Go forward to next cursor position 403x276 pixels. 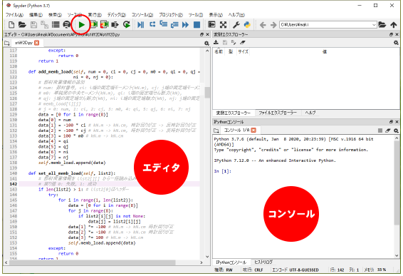273,25
